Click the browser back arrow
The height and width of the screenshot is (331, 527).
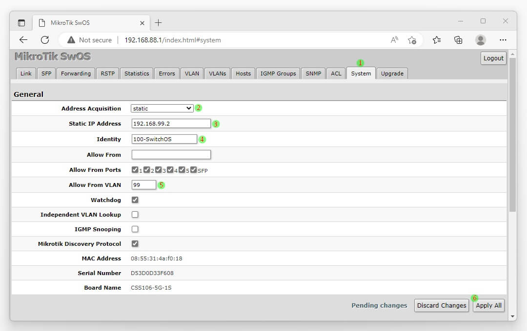point(23,40)
